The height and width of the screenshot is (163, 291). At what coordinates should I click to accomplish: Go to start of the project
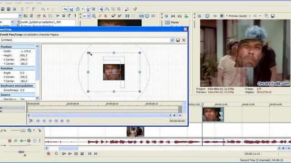pos(90,153)
